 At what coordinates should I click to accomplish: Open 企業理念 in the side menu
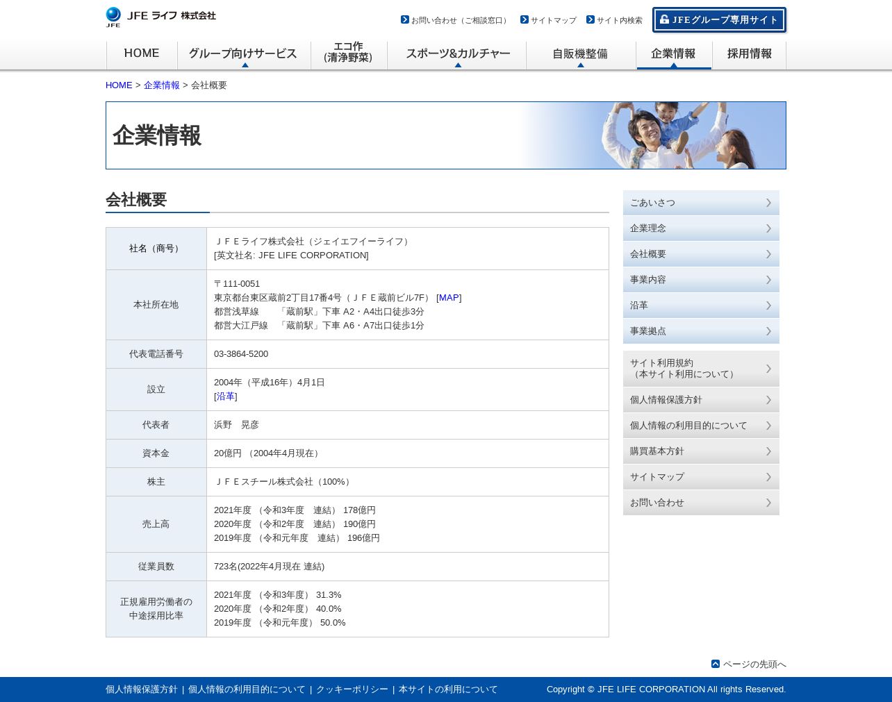click(701, 228)
